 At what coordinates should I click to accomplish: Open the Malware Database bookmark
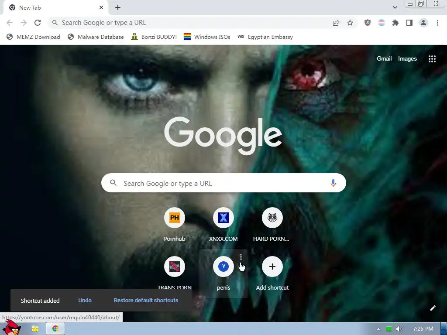[x=96, y=37]
